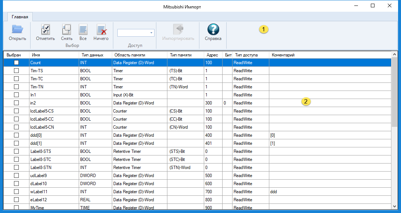Tick the checkbox for Count row
The width and height of the screenshot is (401, 213).
coord(16,62)
